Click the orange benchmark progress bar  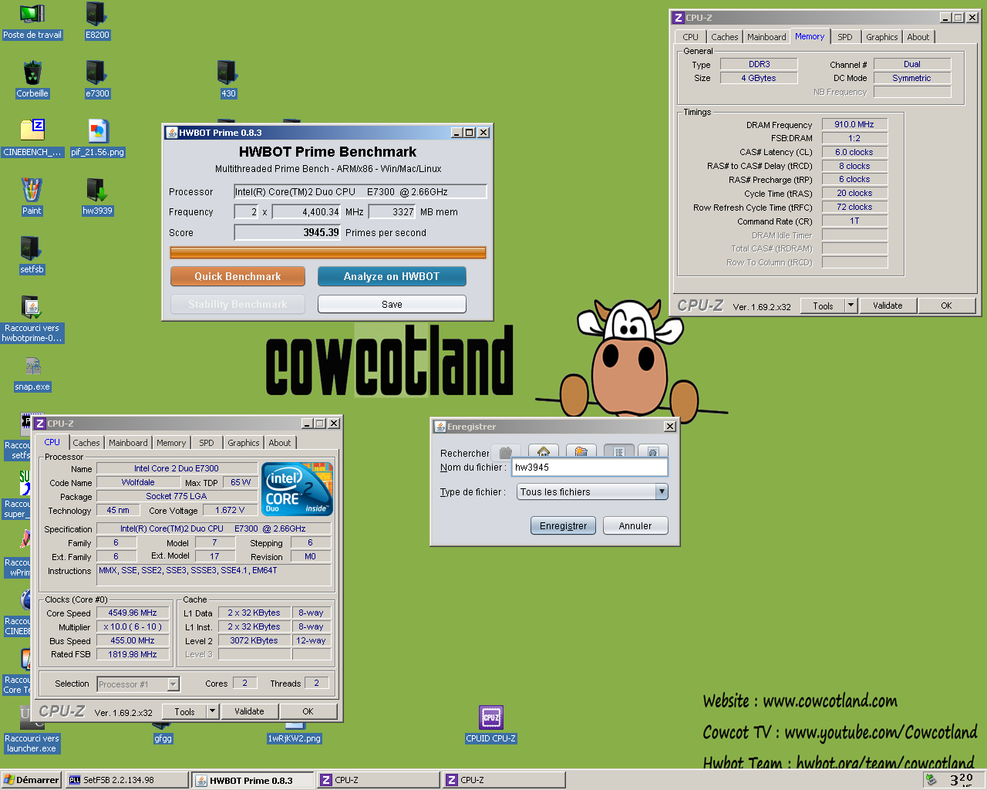click(x=328, y=252)
